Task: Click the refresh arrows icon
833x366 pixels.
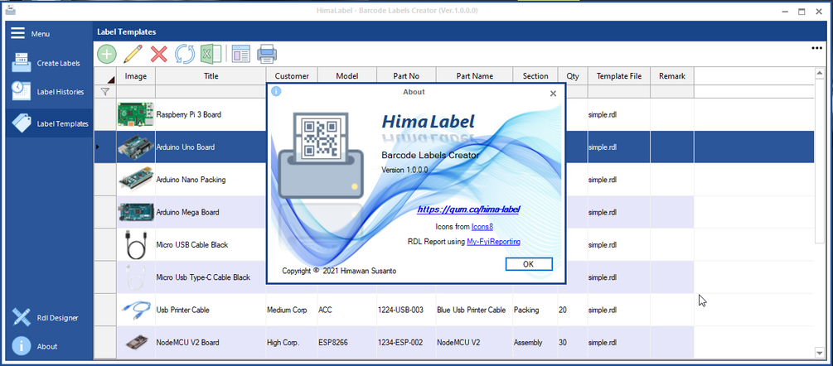Action: point(185,54)
